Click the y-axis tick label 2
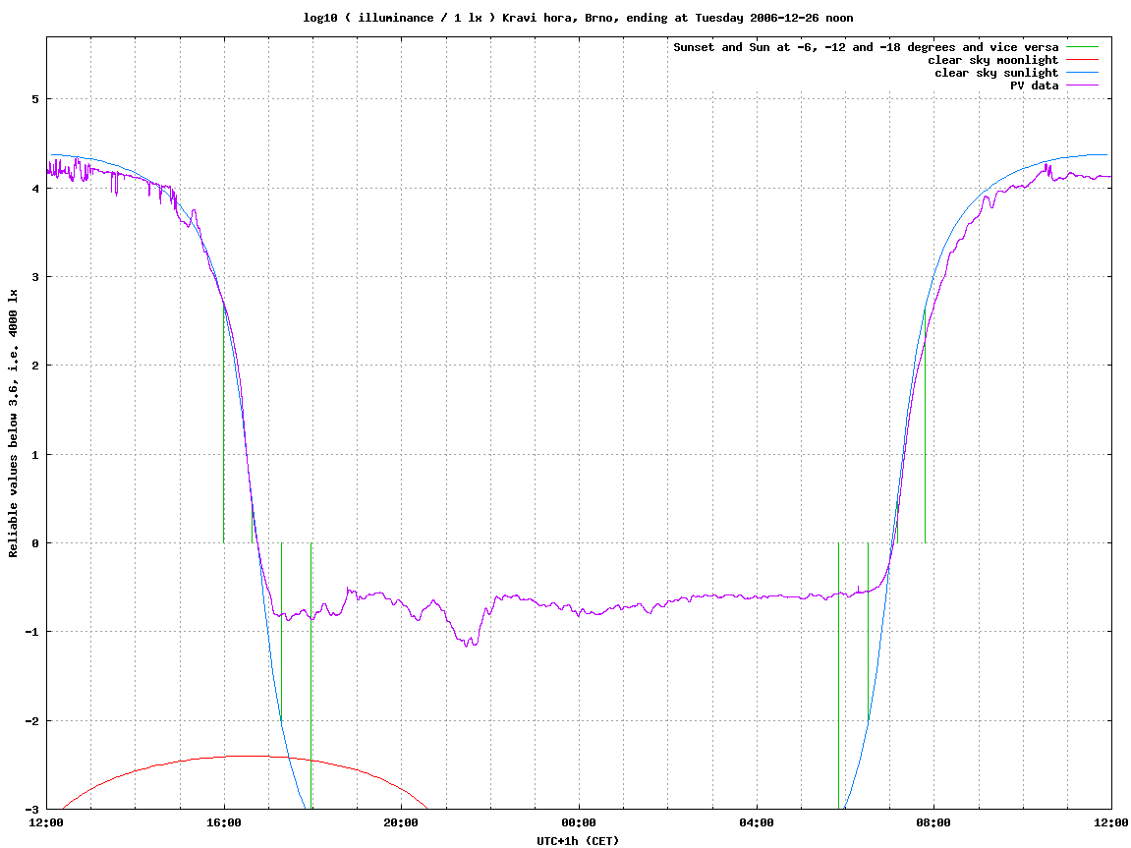This screenshot has width=1131, height=848. [35, 366]
